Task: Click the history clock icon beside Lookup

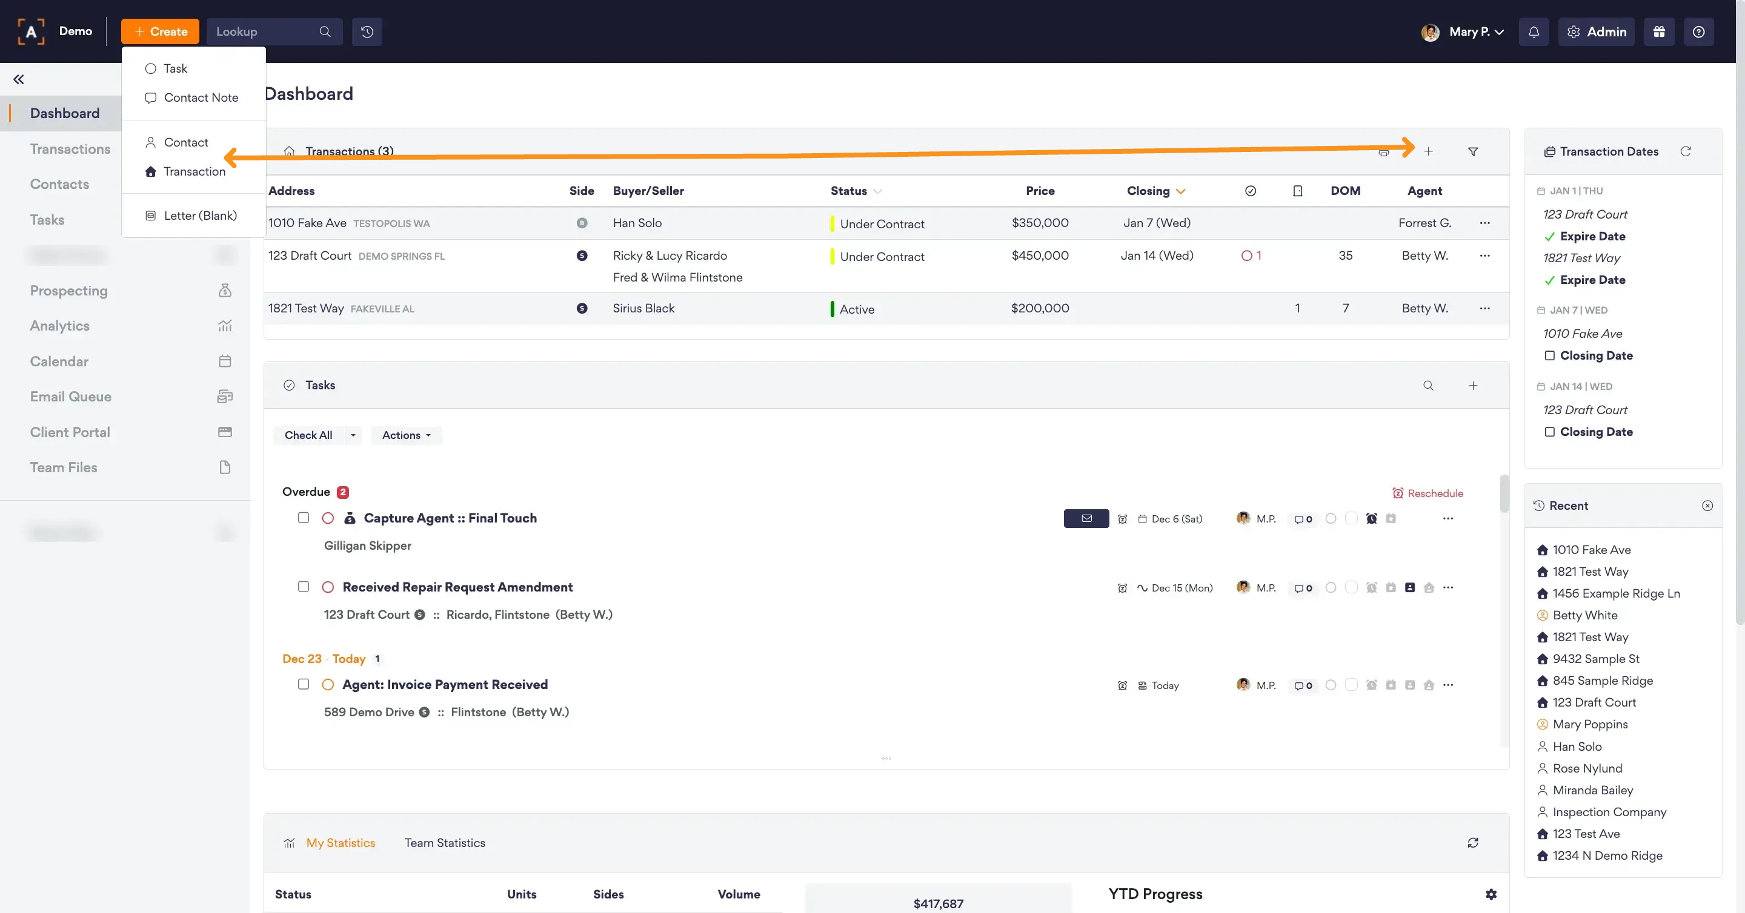Action: 367,32
